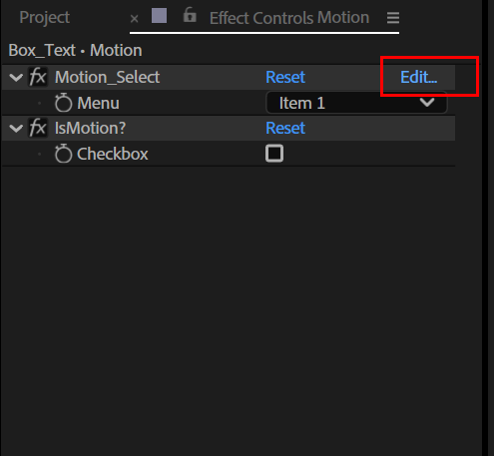Open Edit... for Motion_Select dropdown
Image resolution: width=494 pixels, height=456 pixels.
(x=418, y=77)
